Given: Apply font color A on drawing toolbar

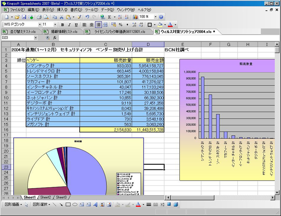Looking at the screenshot, I should (138, 204).
